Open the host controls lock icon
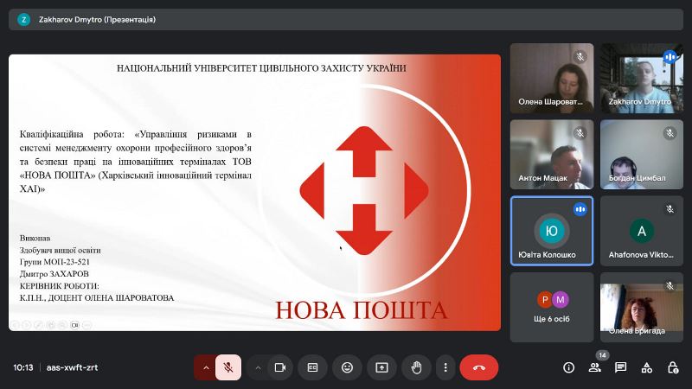The width and height of the screenshot is (692, 389). [x=673, y=367]
